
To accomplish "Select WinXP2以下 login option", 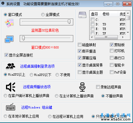I will point(31,75).
